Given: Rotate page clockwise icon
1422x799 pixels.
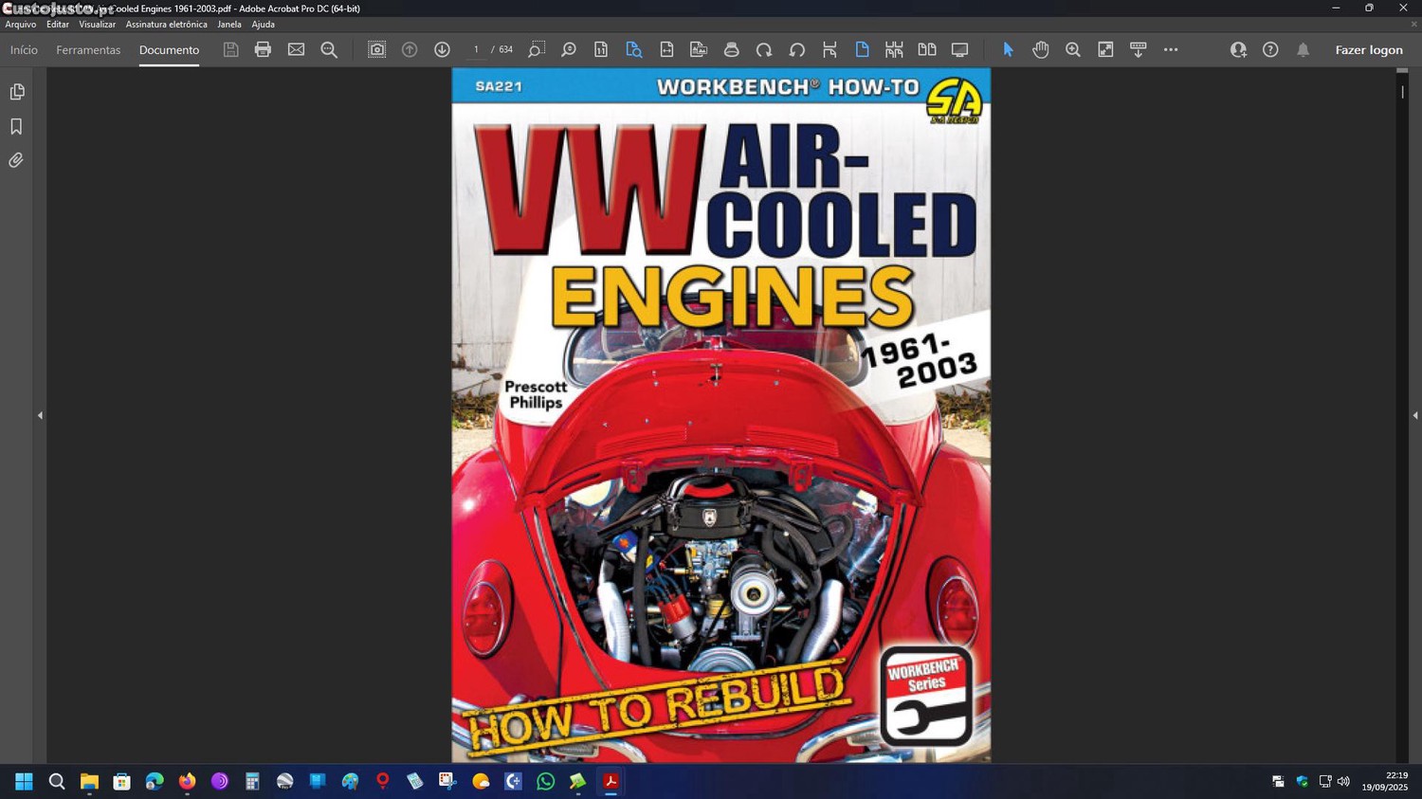Looking at the screenshot, I should click(764, 49).
